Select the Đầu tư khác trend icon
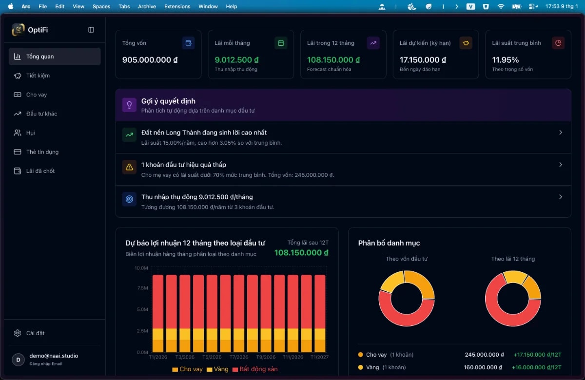Image resolution: width=585 pixels, height=380 pixels. pos(17,114)
